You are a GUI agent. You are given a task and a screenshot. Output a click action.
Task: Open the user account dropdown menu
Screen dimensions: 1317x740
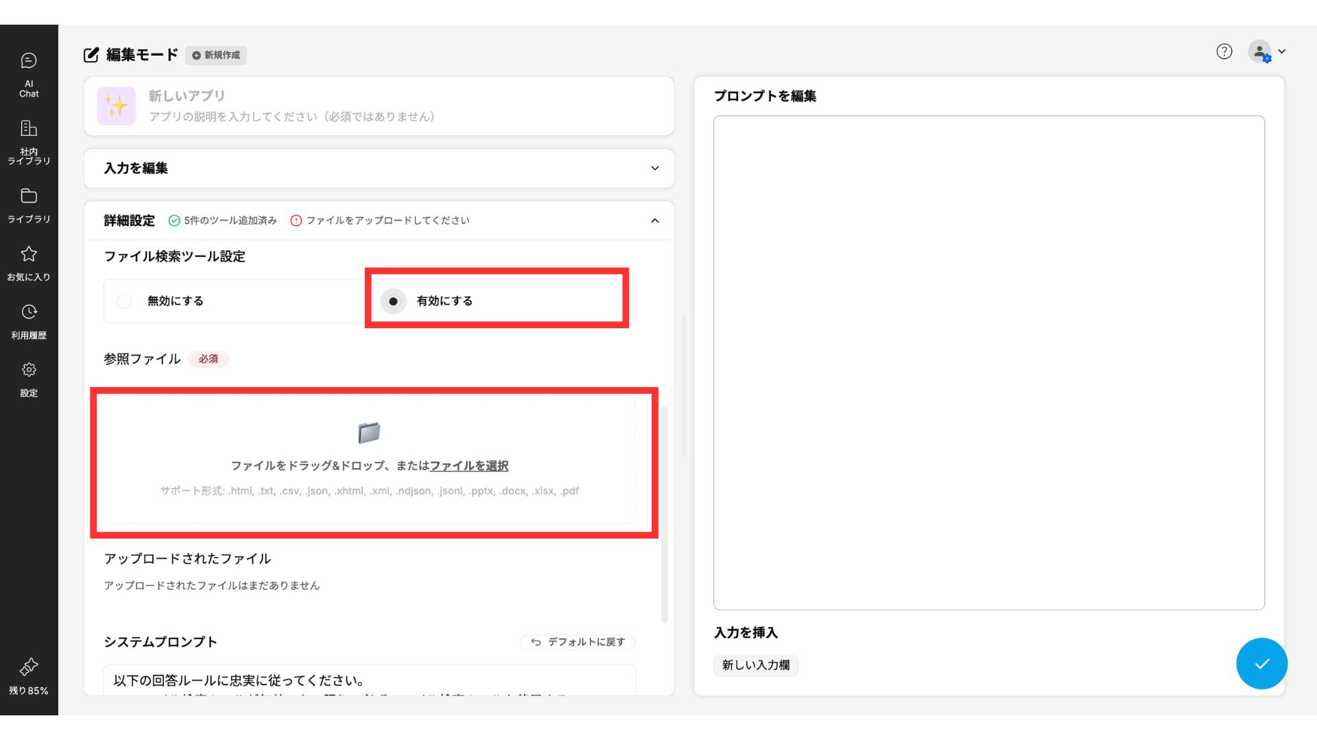[1266, 52]
